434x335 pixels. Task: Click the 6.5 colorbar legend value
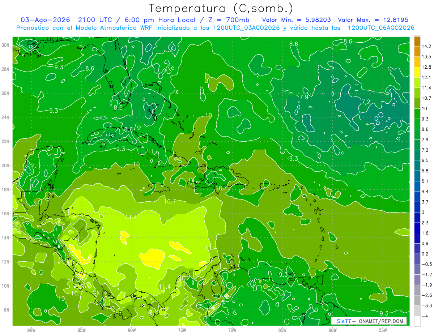pyautogui.click(x=426, y=160)
